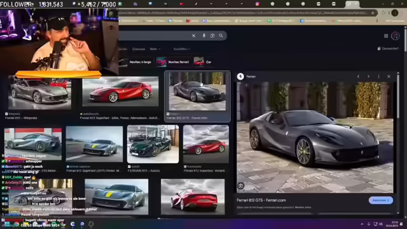The width and height of the screenshot is (407, 229).
Task: Select the Novitec n largo chip
Action: pyautogui.click(x=135, y=62)
